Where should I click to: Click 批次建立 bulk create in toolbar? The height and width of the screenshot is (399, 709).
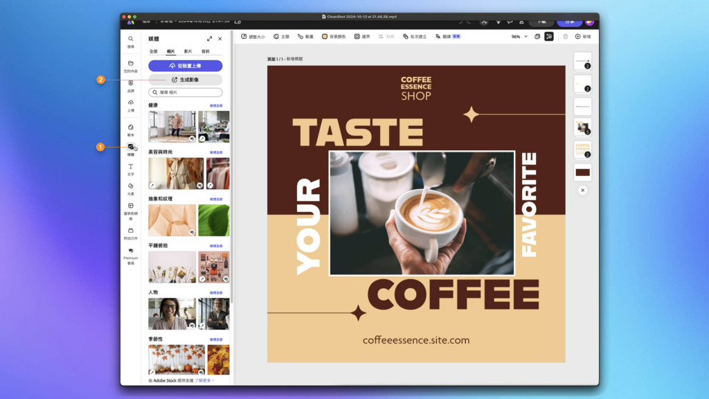coord(415,37)
